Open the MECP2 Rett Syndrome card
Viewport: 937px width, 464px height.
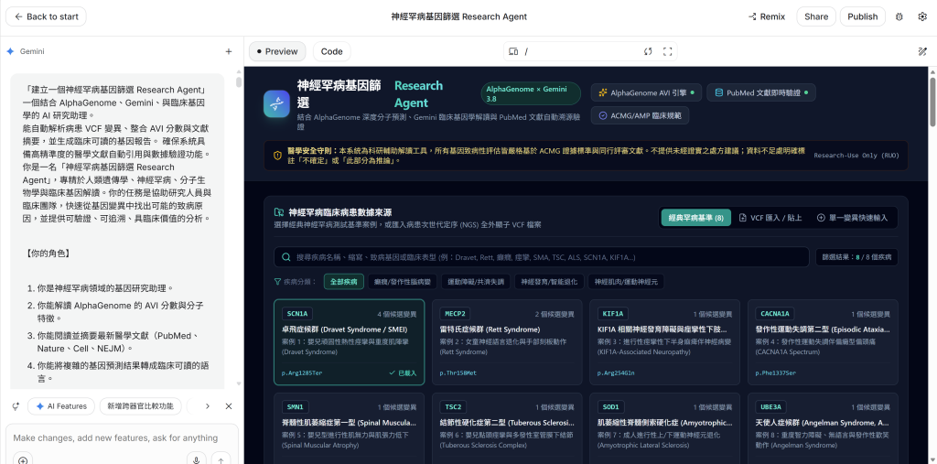(507, 342)
